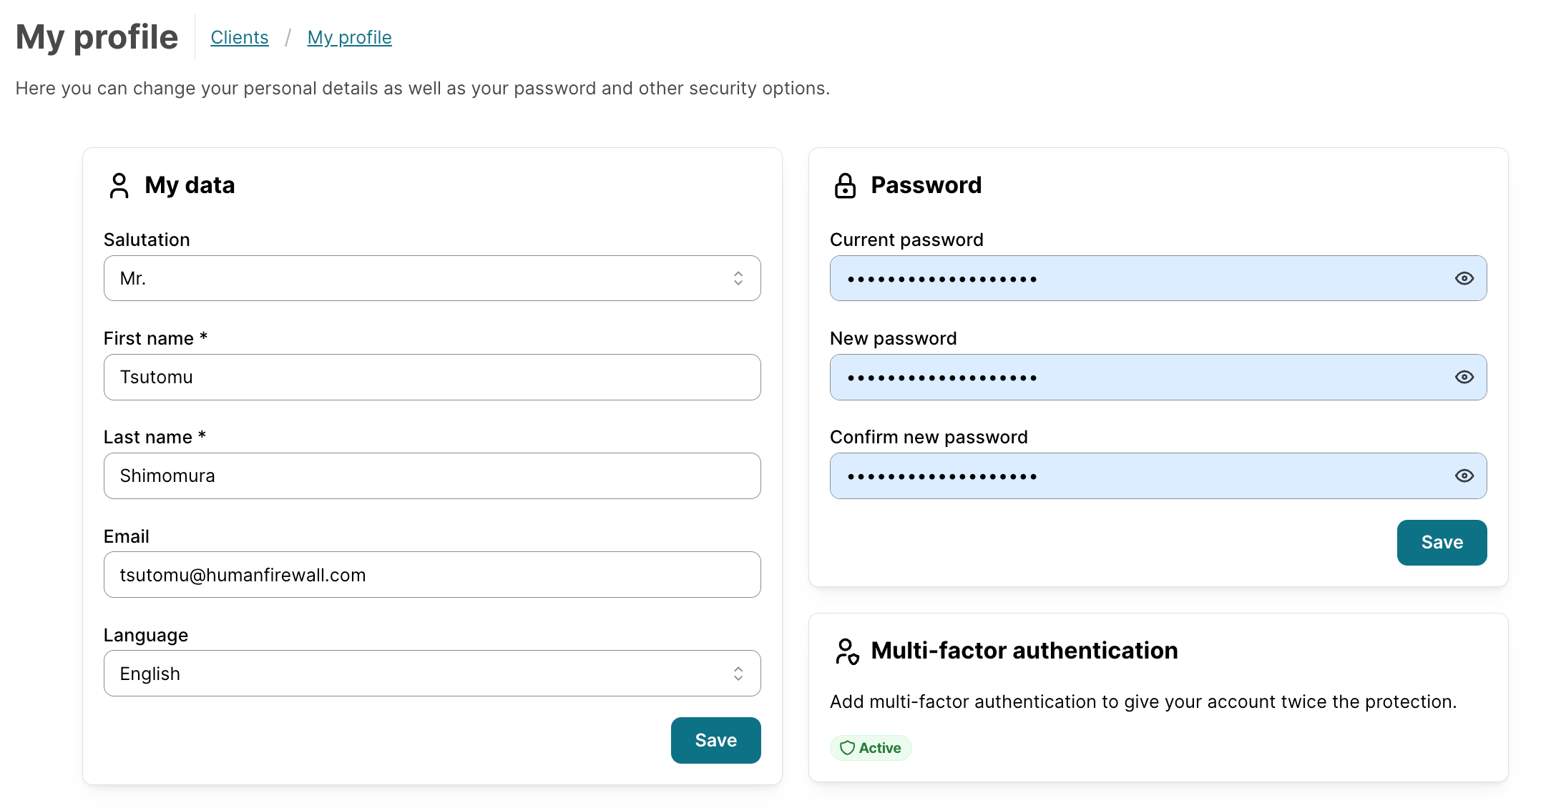Save the new password
The width and height of the screenshot is (1551, 808).
click(1442, 543)
